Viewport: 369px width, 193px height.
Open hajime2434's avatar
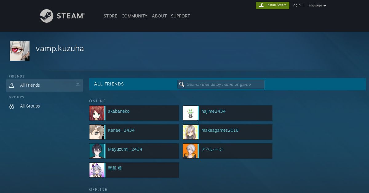click(190, 113)
